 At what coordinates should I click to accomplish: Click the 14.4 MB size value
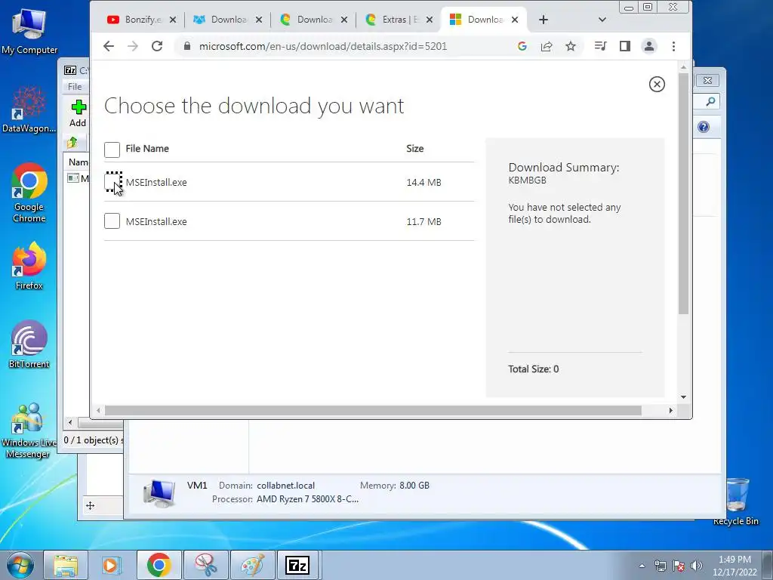click(x=423, y=183)
